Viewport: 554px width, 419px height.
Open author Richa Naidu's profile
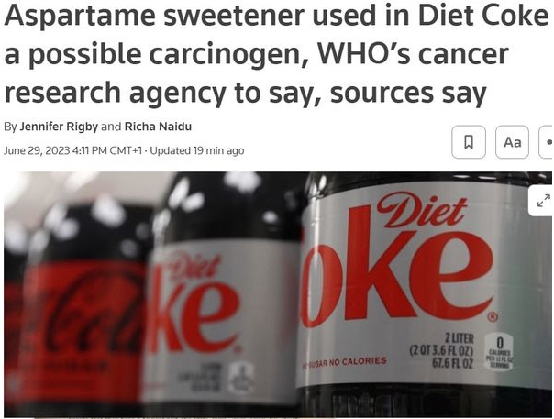[158, 127]
